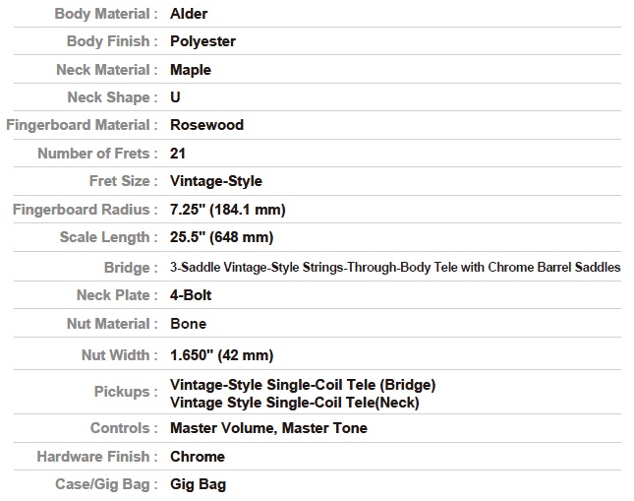
Task: Select Master Volume, Master Tone text
Action: [269, 428]
